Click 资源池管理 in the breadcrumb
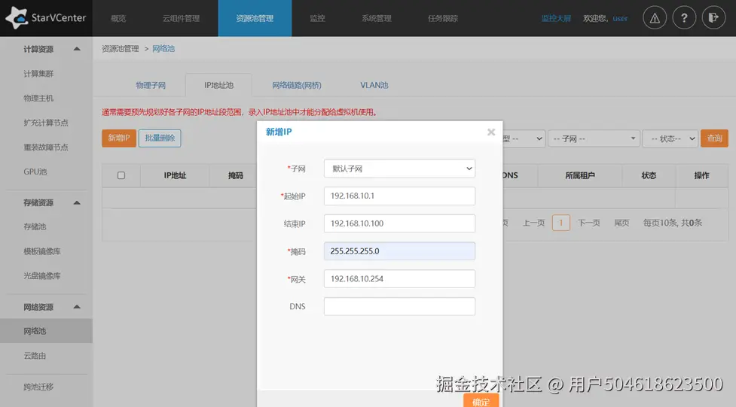Screen dimensions: 736x407 coord(121,49)
